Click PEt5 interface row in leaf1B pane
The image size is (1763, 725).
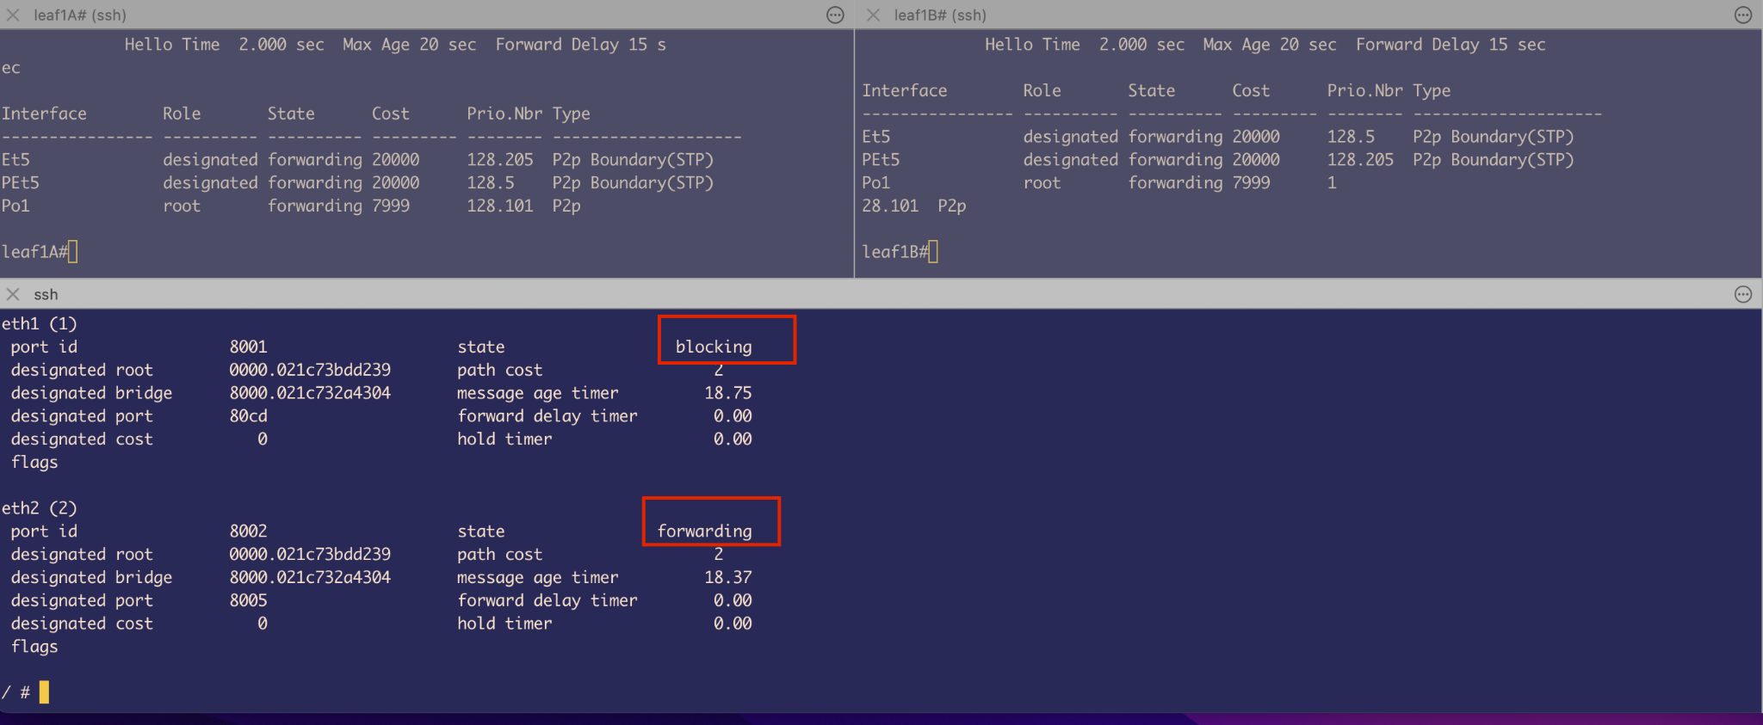[1217, 159]
